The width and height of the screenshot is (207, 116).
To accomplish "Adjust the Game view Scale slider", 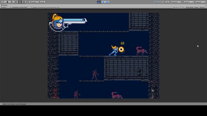I will coord(47,7).
